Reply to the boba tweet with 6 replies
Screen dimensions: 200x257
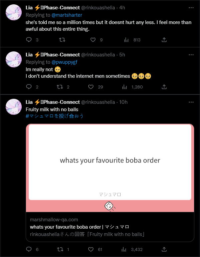(29, 249)
